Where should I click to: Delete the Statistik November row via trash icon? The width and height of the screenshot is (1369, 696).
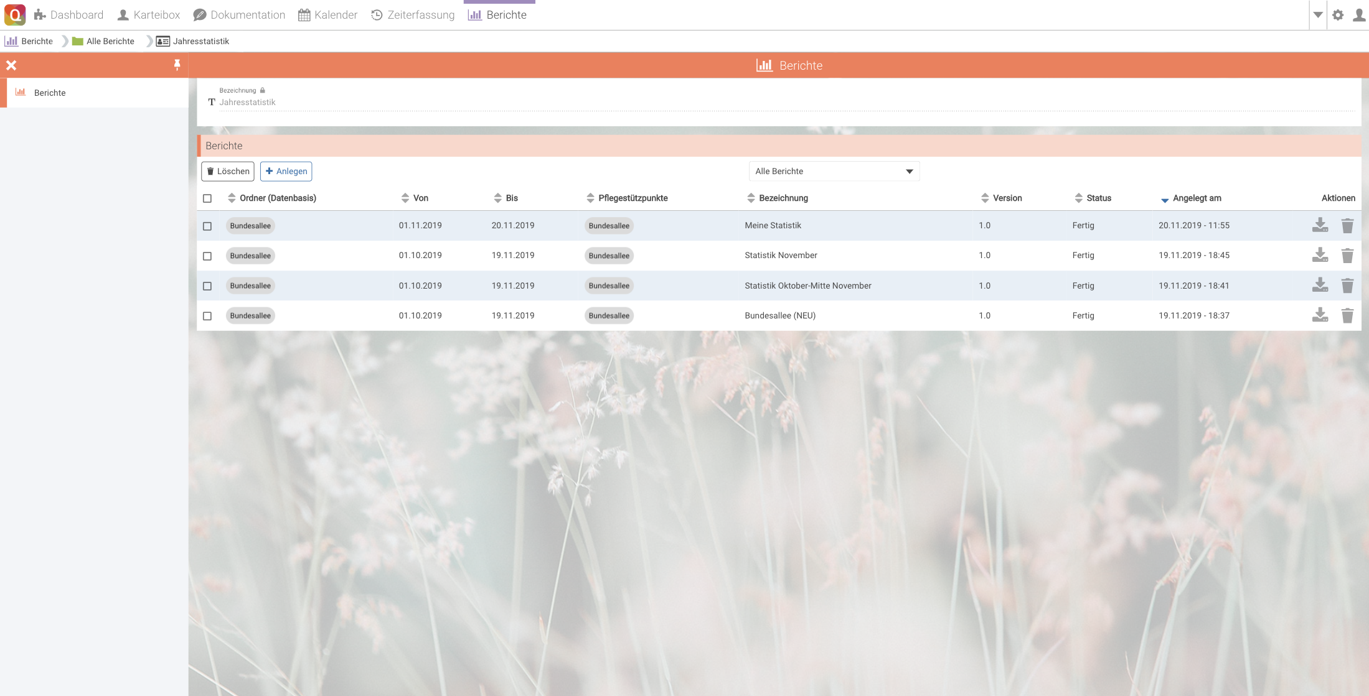tap(1347, 256)
